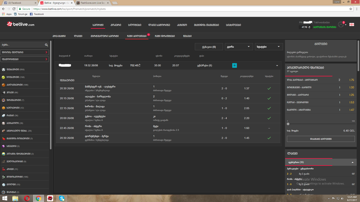This screenshot has width=360, height=202.
Task: Switch to the FlashScore browser tab
Action: pyautogui.click(x=93, y=2)
